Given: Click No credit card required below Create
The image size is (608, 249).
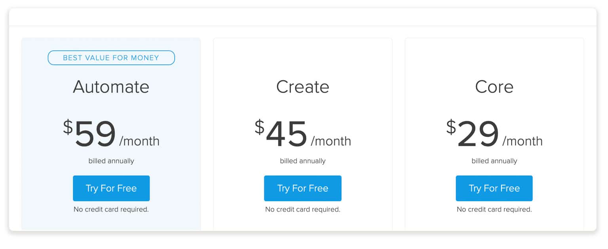Looking at the screenshot, I should coord(303,210).
